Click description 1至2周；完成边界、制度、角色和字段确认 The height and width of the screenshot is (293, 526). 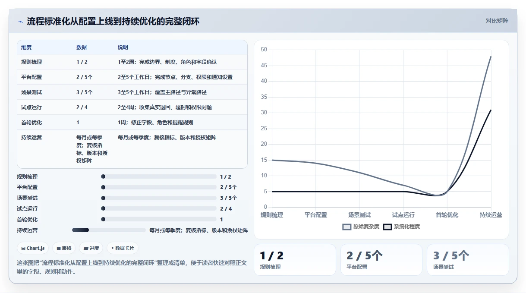[167, 62]
